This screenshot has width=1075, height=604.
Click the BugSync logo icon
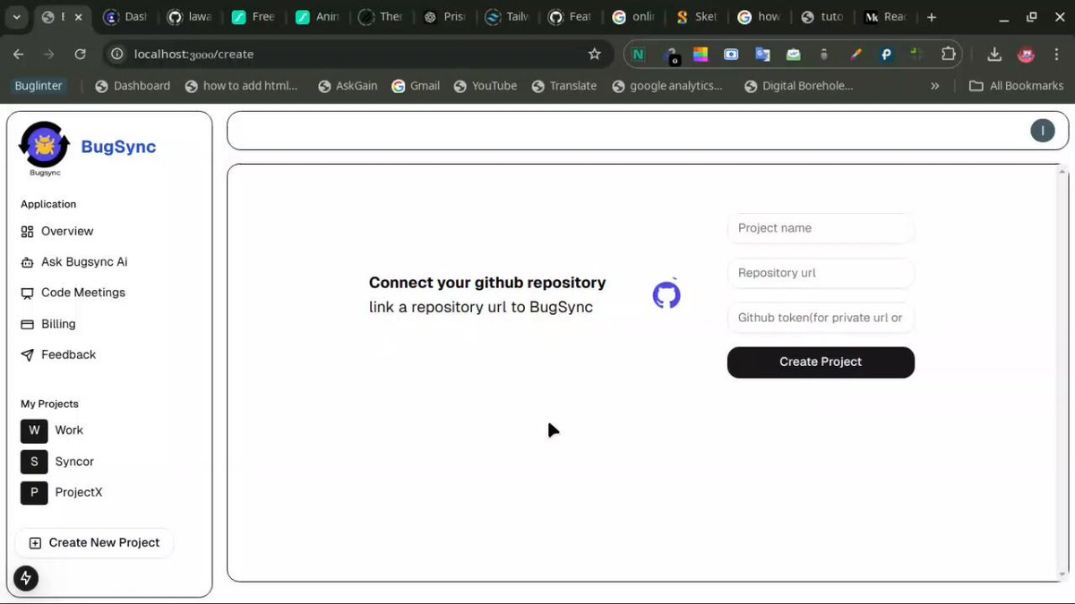[44, 146]
